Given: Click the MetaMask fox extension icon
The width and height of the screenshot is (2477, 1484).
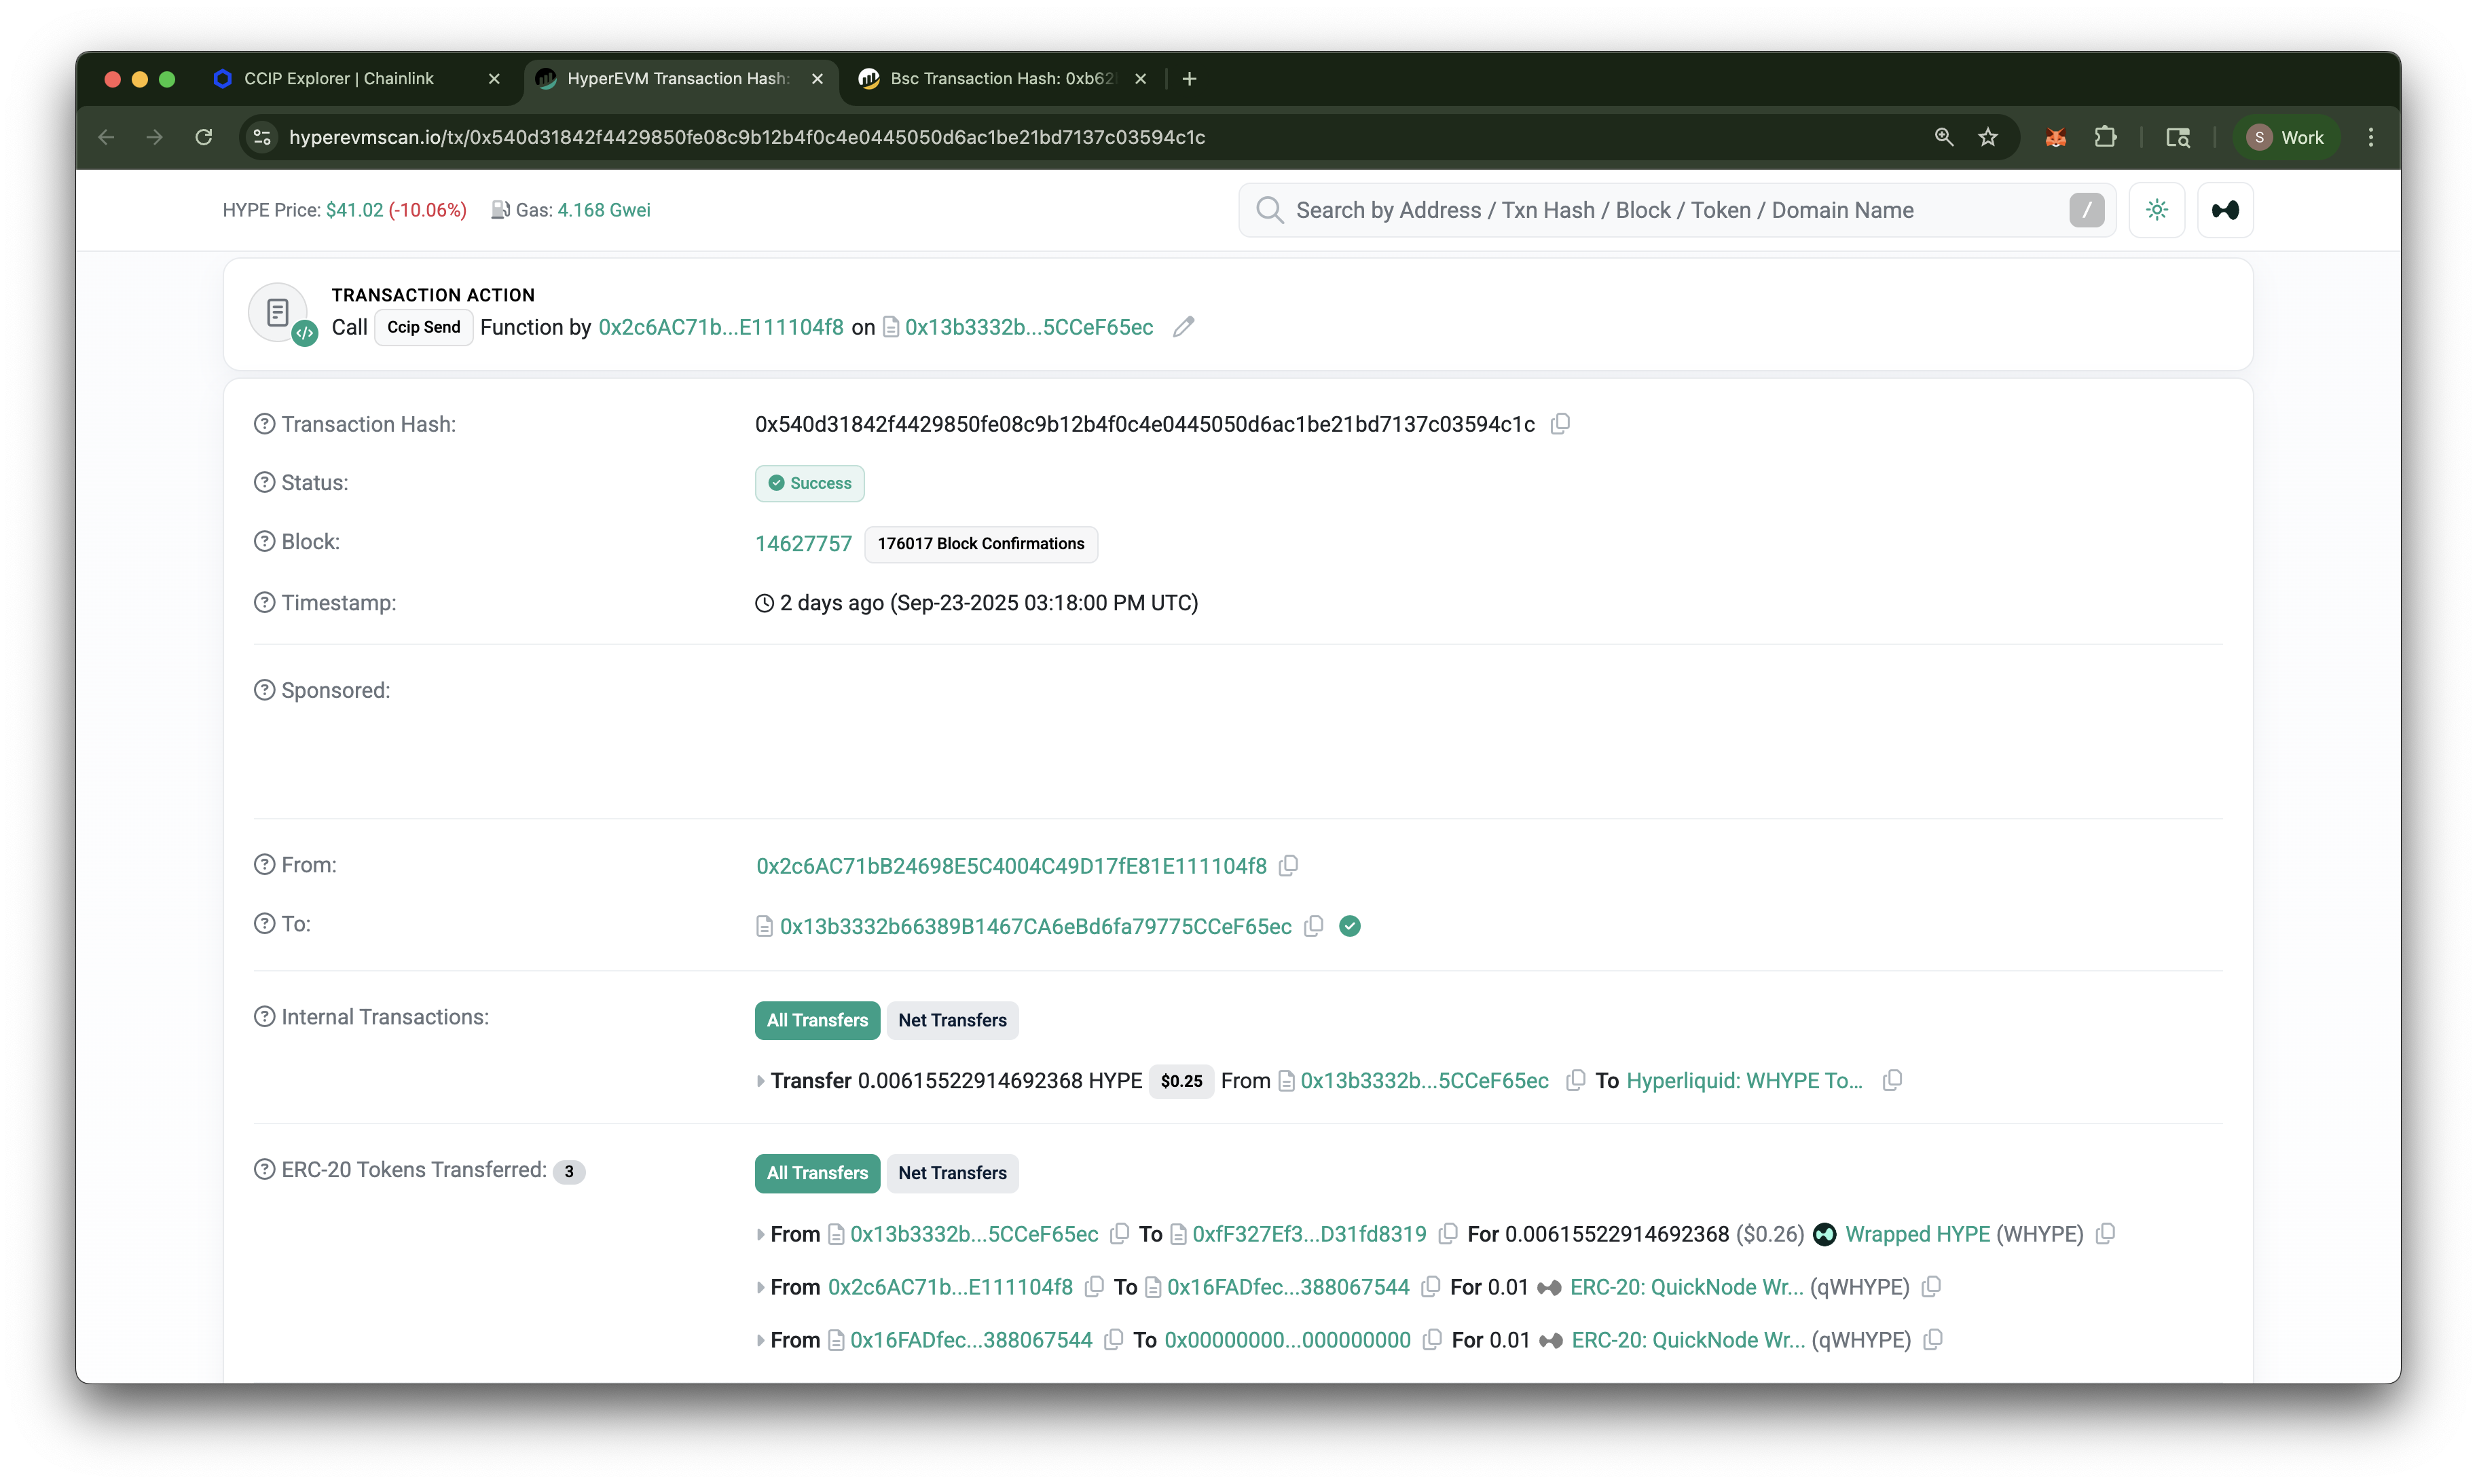Looking at the screenshot, I should tap(2055, 137).
